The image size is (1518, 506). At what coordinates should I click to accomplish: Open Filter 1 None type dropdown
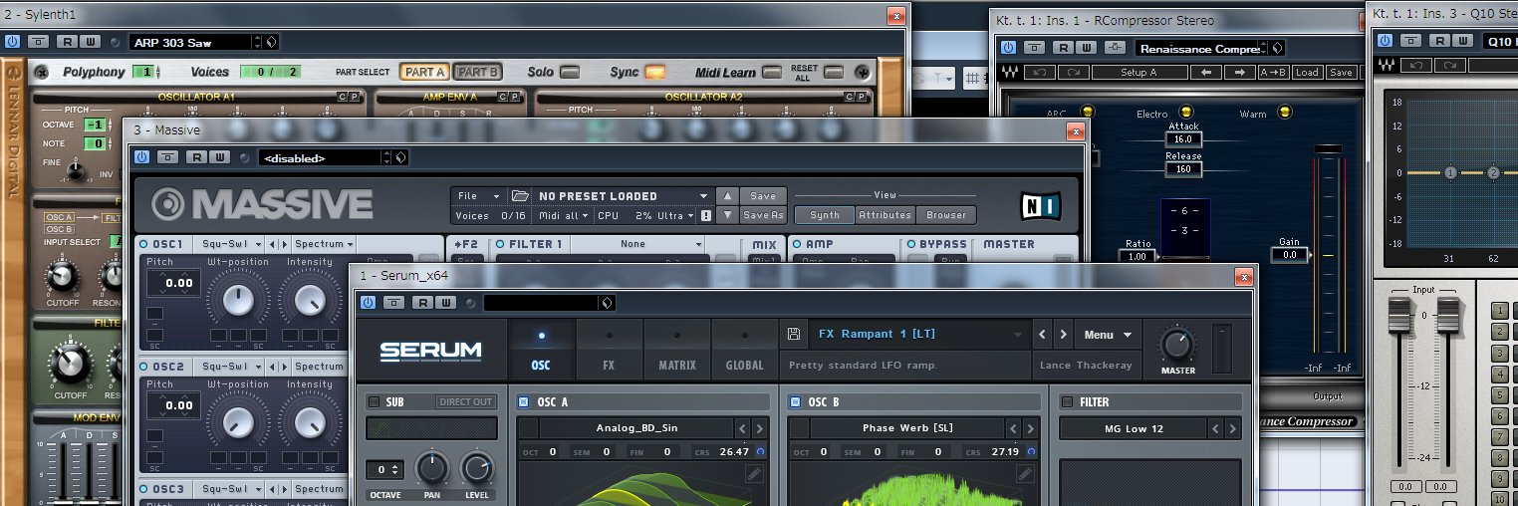tap(637, 244)
